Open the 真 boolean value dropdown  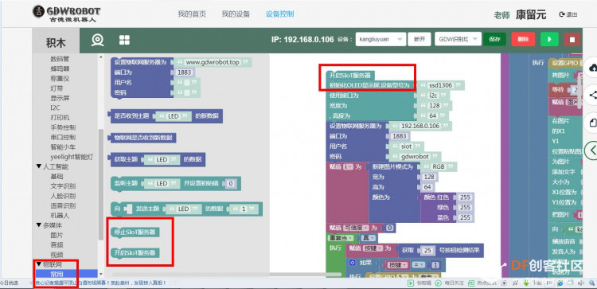369,237
